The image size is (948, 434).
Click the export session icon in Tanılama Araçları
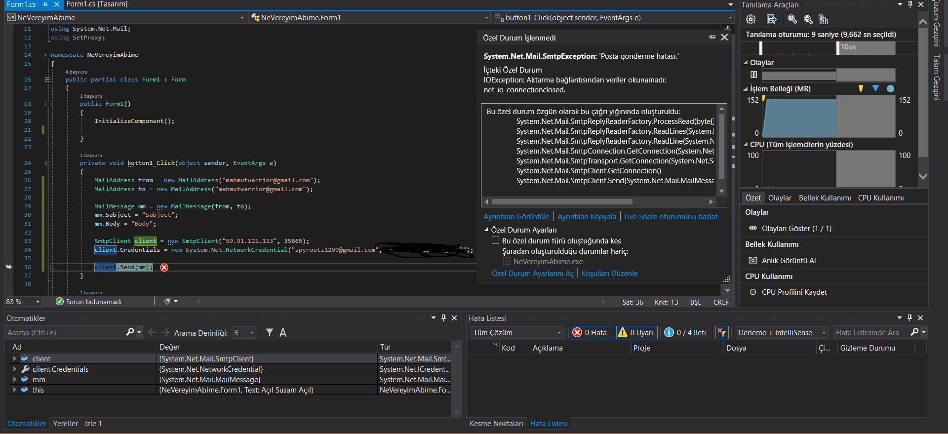coord(771,19)
